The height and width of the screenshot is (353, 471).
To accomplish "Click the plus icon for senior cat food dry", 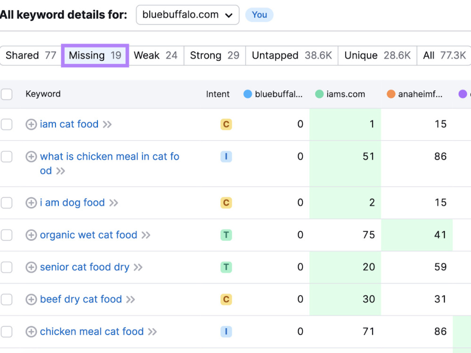I will tap(31, 267).
